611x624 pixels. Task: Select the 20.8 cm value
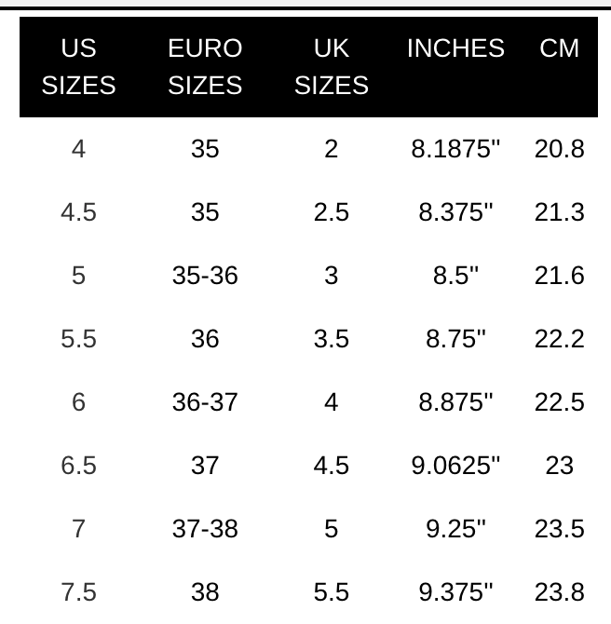[559, 149]
